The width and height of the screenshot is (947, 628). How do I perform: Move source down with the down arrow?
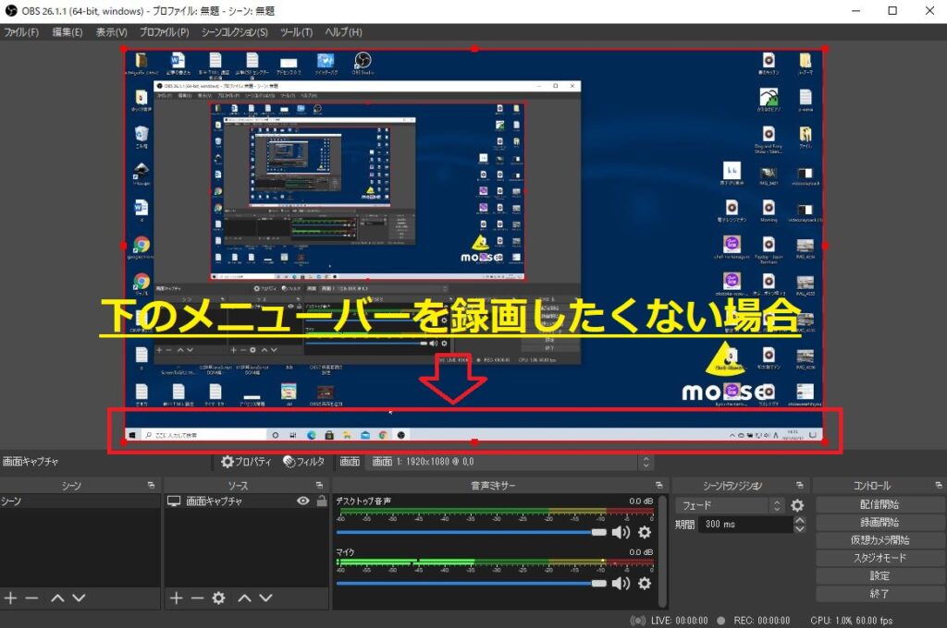tap(264, 598)
